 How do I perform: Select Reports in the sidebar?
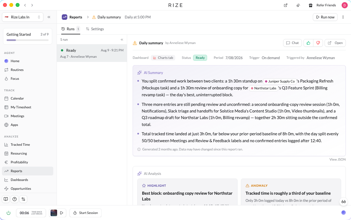pyautogui.click(x=27, y=171)
